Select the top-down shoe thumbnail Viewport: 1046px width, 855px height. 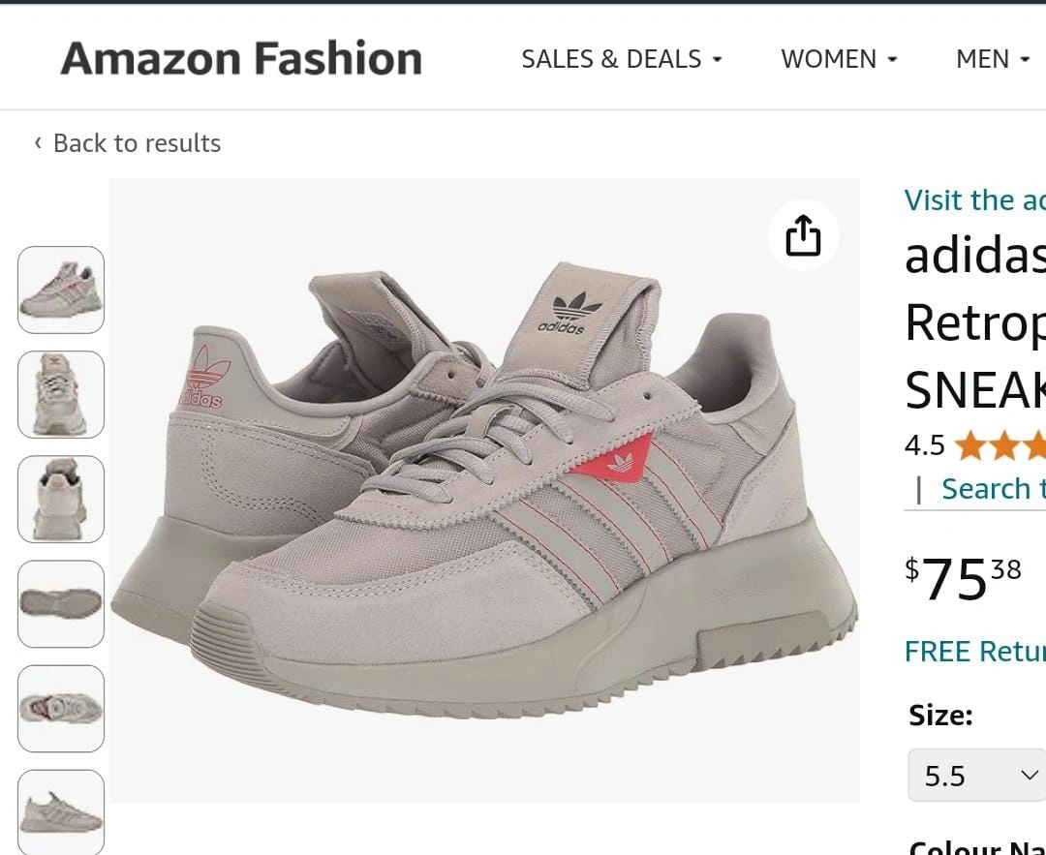tap(61, 708)
